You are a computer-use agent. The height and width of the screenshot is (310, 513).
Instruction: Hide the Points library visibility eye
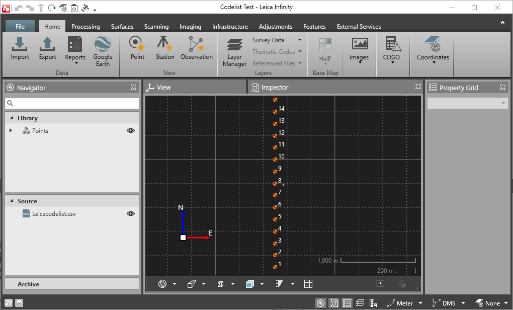[x=131, y=130]
